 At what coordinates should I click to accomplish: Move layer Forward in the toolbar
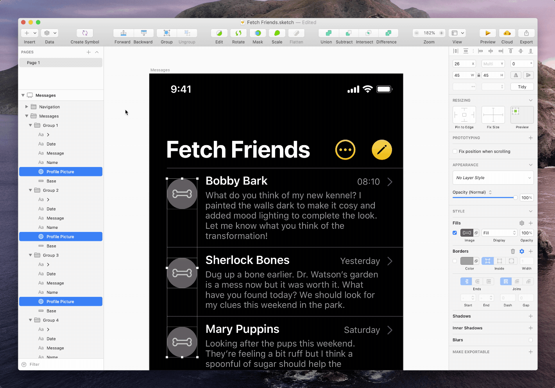[123, 33]
